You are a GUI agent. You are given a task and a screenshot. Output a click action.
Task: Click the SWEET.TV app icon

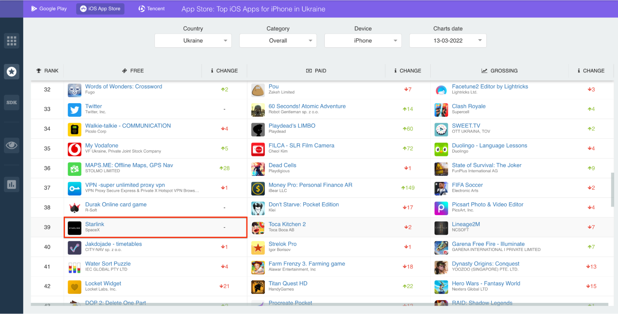pos(441,129)
